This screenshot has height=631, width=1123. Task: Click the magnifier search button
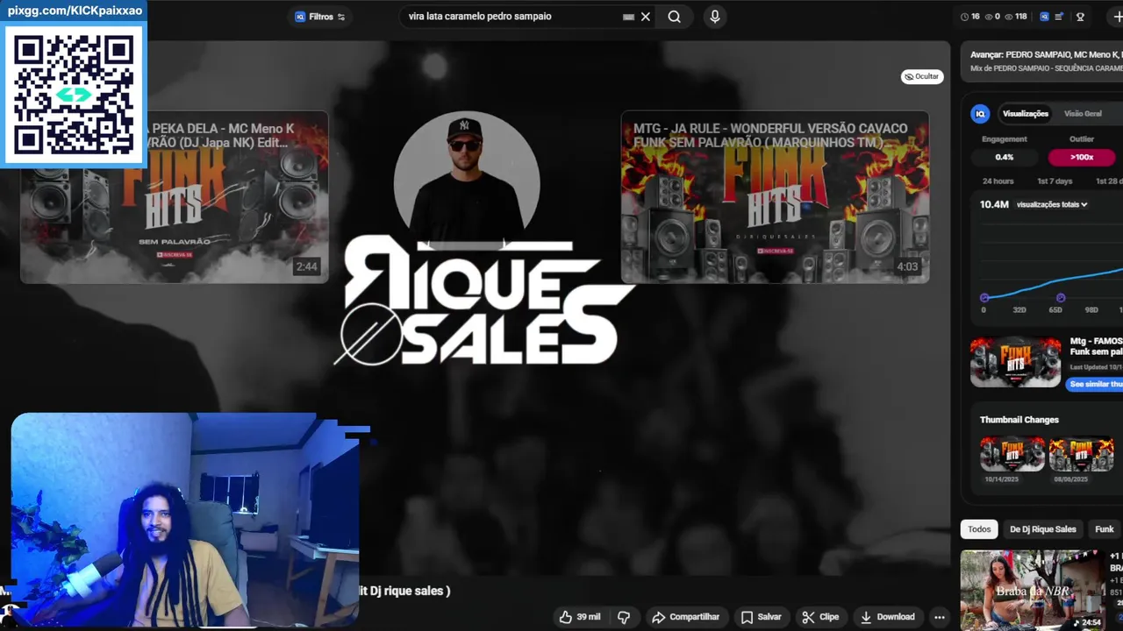[674, 17]
